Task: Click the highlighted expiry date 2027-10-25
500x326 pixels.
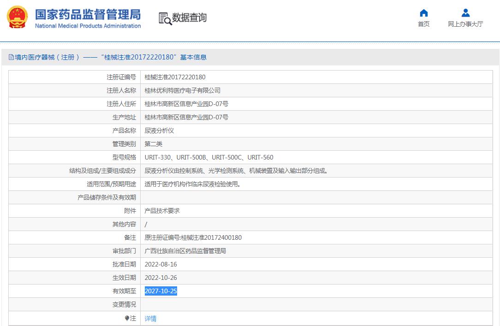Action: click(x=161, y=291)
